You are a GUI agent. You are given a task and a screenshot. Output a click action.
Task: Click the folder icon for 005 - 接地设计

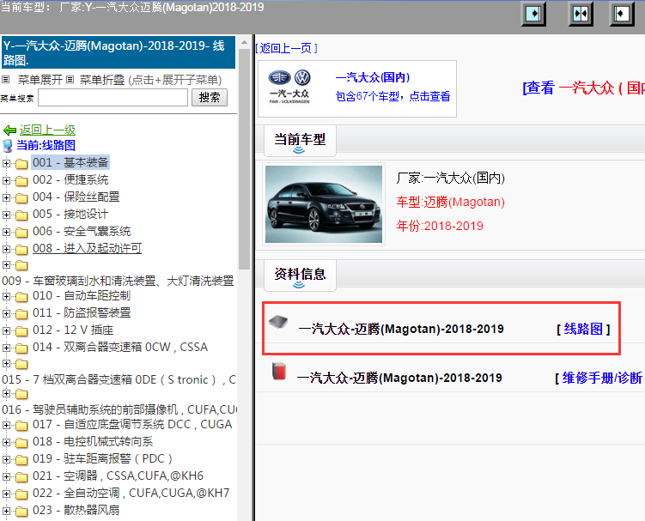tap(21, 215)
